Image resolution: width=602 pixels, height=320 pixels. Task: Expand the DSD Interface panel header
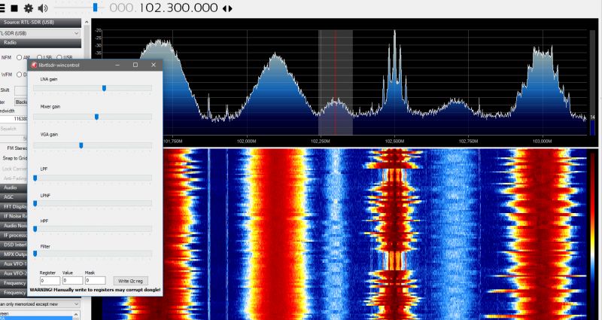(x=14, y=245)
